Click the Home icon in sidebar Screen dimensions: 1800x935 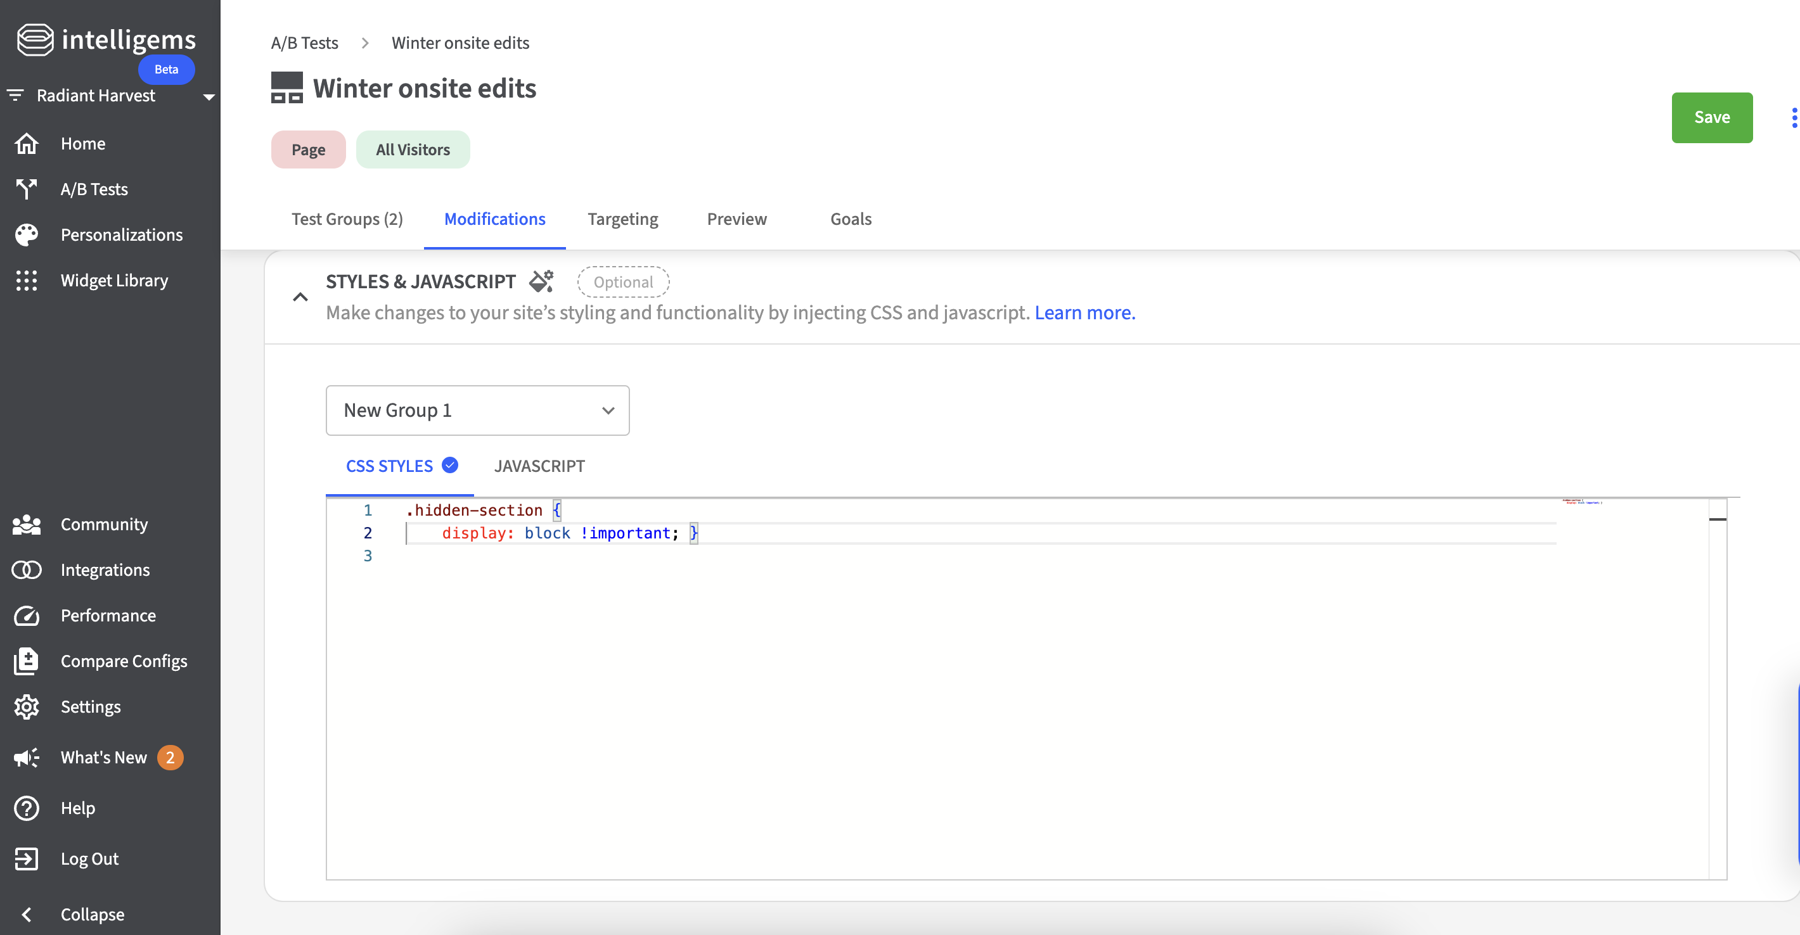tap(27, 144)
